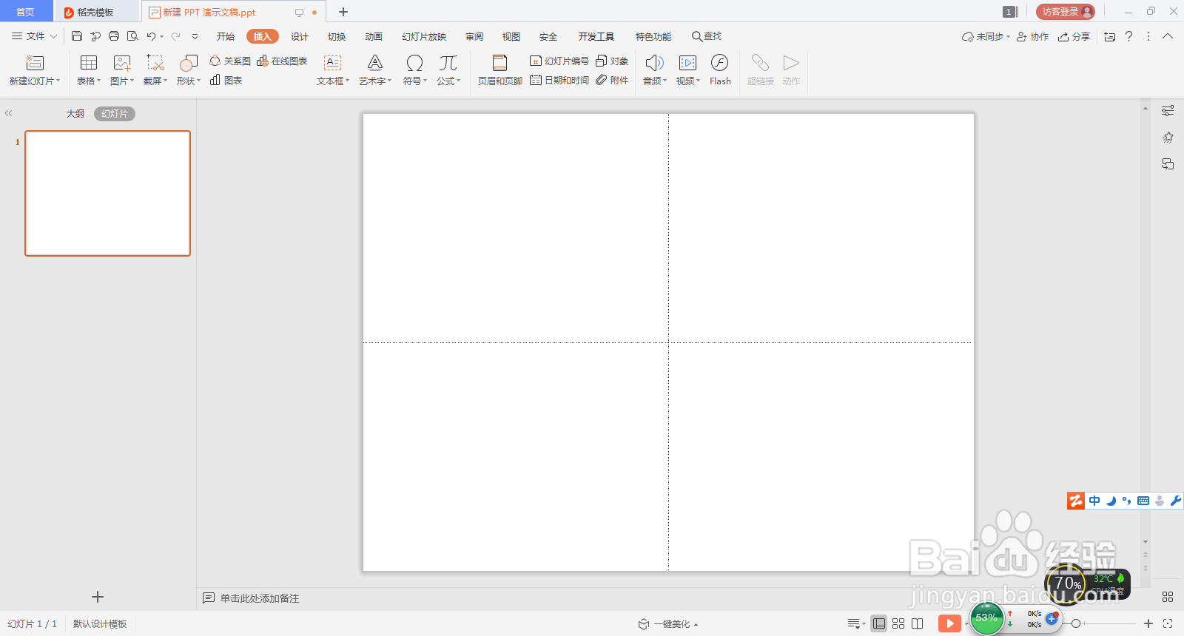Switch to Reading view icon

click(918, 623)
